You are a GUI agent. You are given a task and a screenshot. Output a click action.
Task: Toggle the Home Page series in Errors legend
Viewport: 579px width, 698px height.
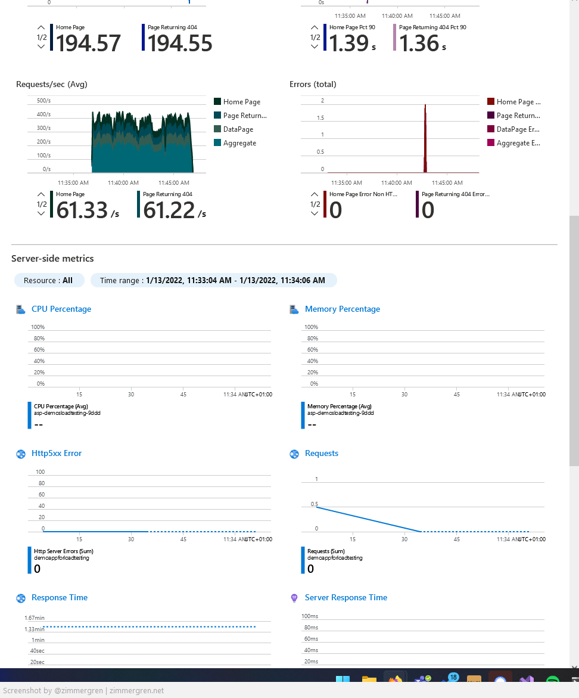(518, 102)
